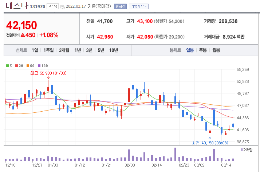Click the red arrow under 최고 label
This screenshot has height=172, width=260.
tap(48, 77)
